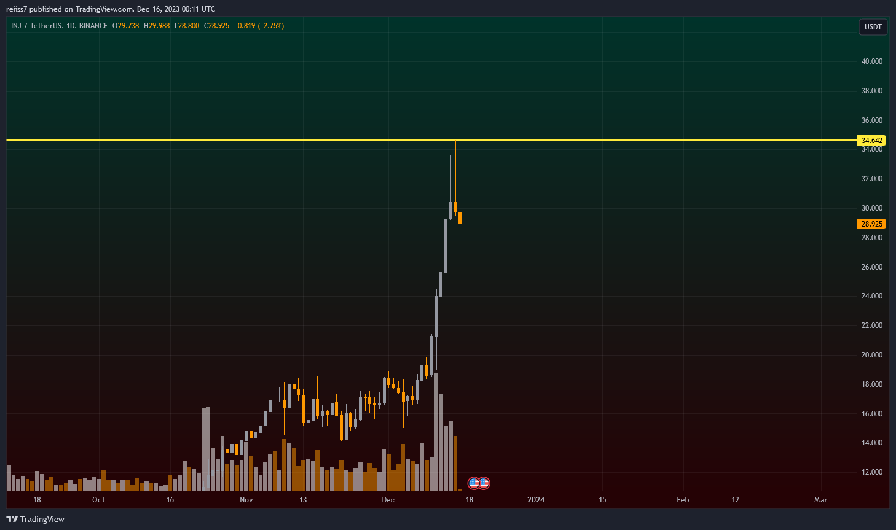Click the 12.000 price axis label
Screen dimensions: 896x530
click(x=871, y=472)
